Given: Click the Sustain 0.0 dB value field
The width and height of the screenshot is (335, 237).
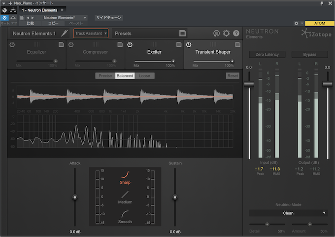Looking at the screenshot, I should 175,232.
